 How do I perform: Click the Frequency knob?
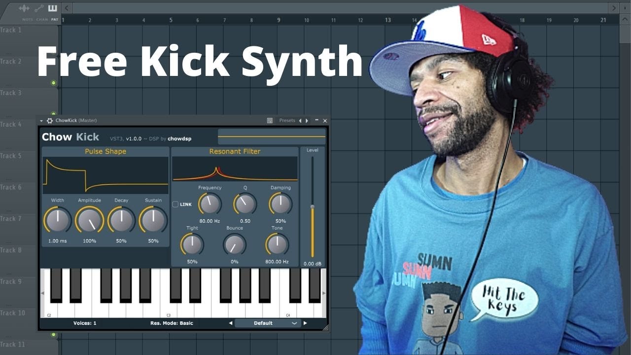tap(210, 204)
